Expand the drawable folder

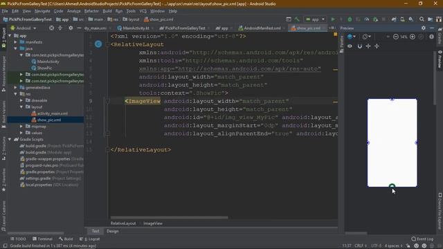21,100
